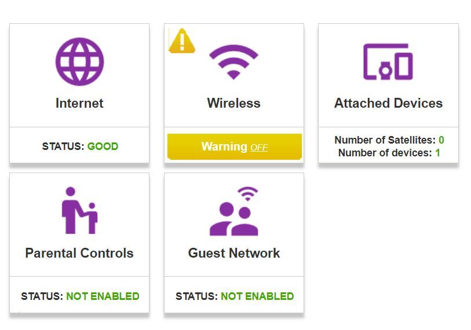Click the Number of Satellites count
The height and width of the screenshot is (330, 471).
point(441,140)
